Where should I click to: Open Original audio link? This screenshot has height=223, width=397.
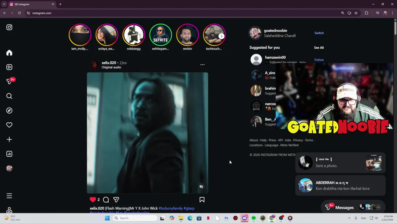coord(111,67)
